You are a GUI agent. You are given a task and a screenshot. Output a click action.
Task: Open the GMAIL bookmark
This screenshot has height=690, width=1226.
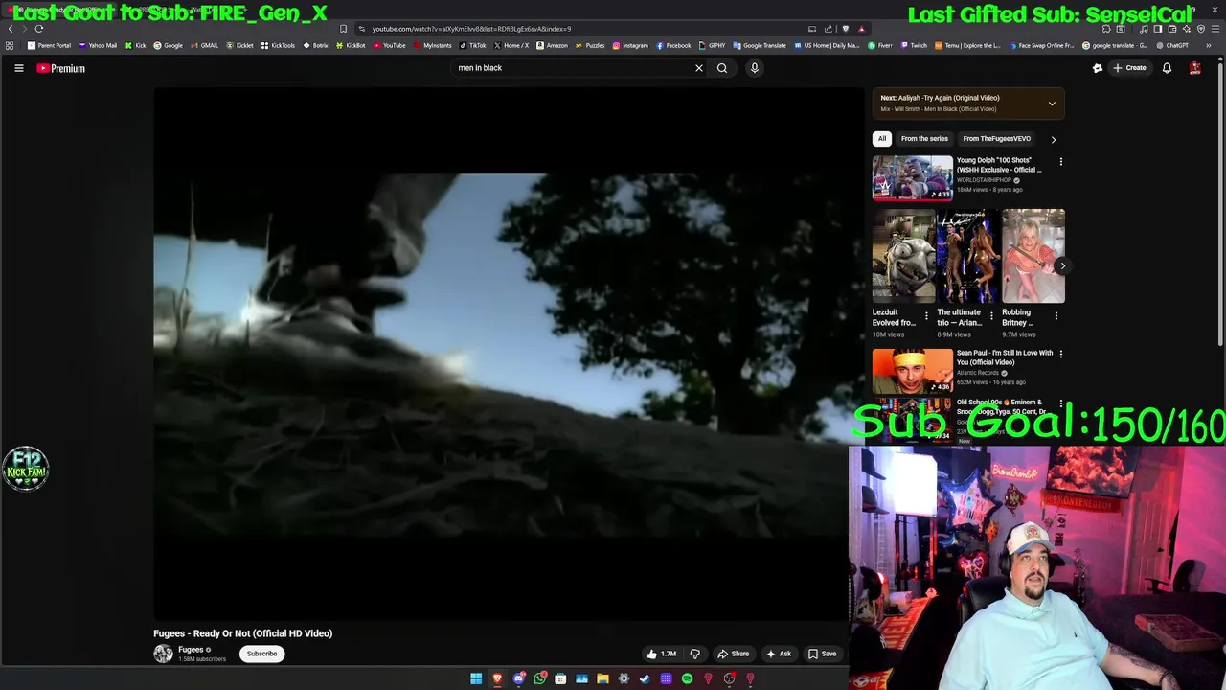tap(205, 45)
